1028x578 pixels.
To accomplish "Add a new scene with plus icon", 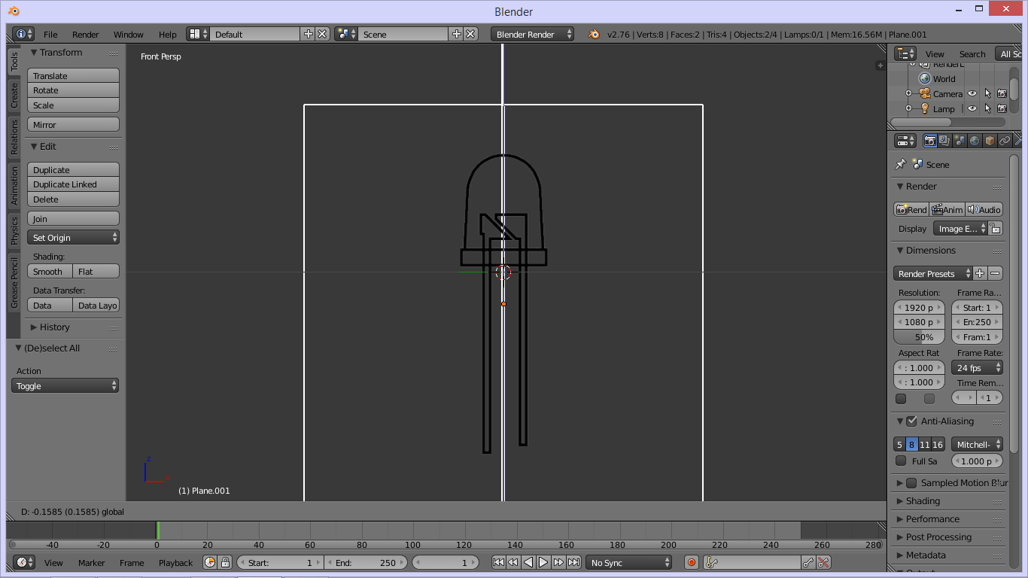I will 457,34.
